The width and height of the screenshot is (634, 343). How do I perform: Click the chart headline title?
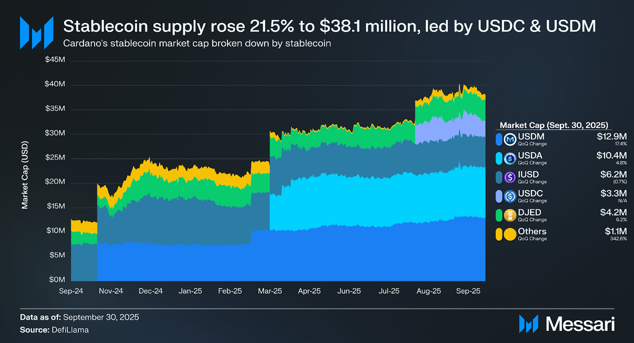click(329, 26)
